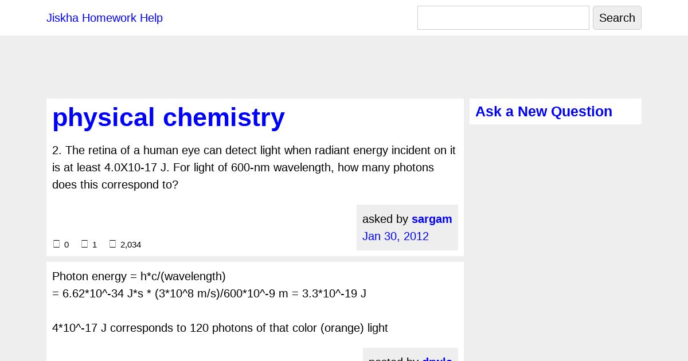Click the retina question text paragraph
Screen dimensions: 688x361
coord(254,167)
